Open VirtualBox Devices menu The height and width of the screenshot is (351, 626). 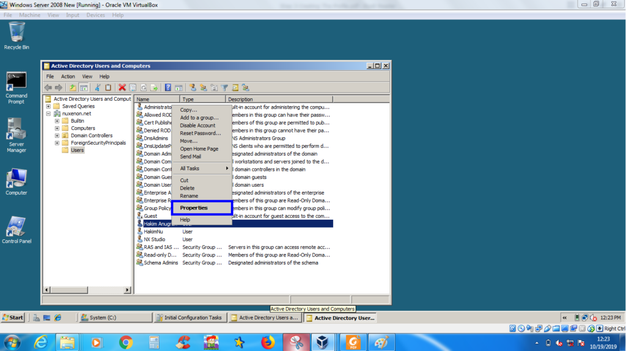point(95,15)
